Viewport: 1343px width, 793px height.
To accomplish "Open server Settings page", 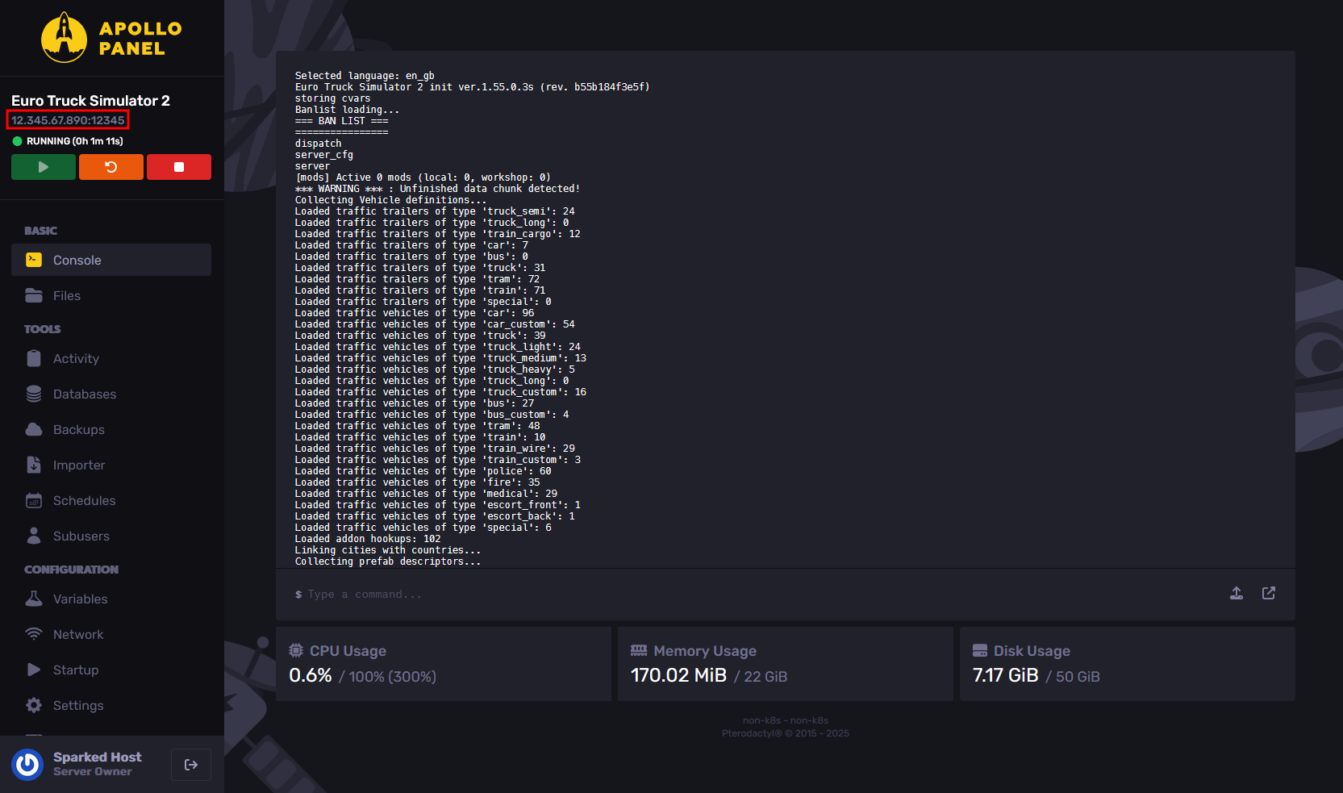I will click(111, 705).
